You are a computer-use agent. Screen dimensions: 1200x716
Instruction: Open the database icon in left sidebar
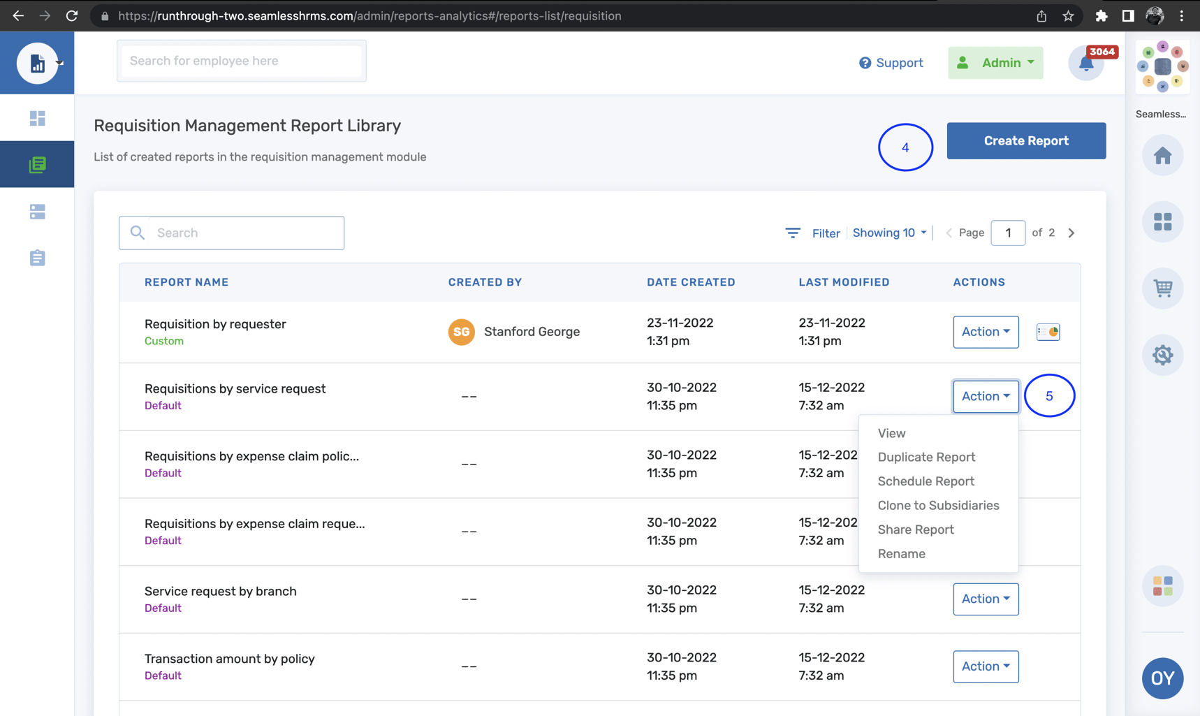37,212
